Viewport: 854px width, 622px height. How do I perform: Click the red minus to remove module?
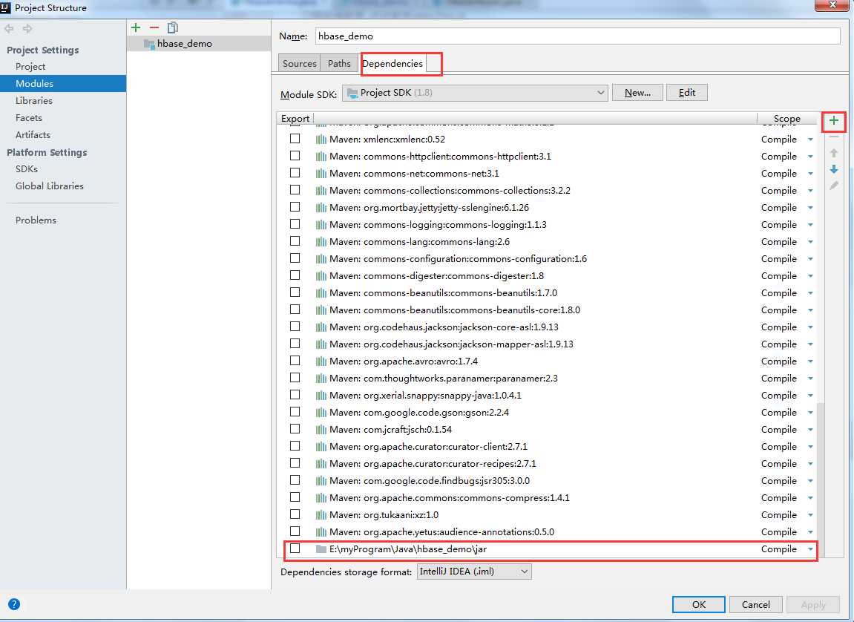tap(154, 27)
